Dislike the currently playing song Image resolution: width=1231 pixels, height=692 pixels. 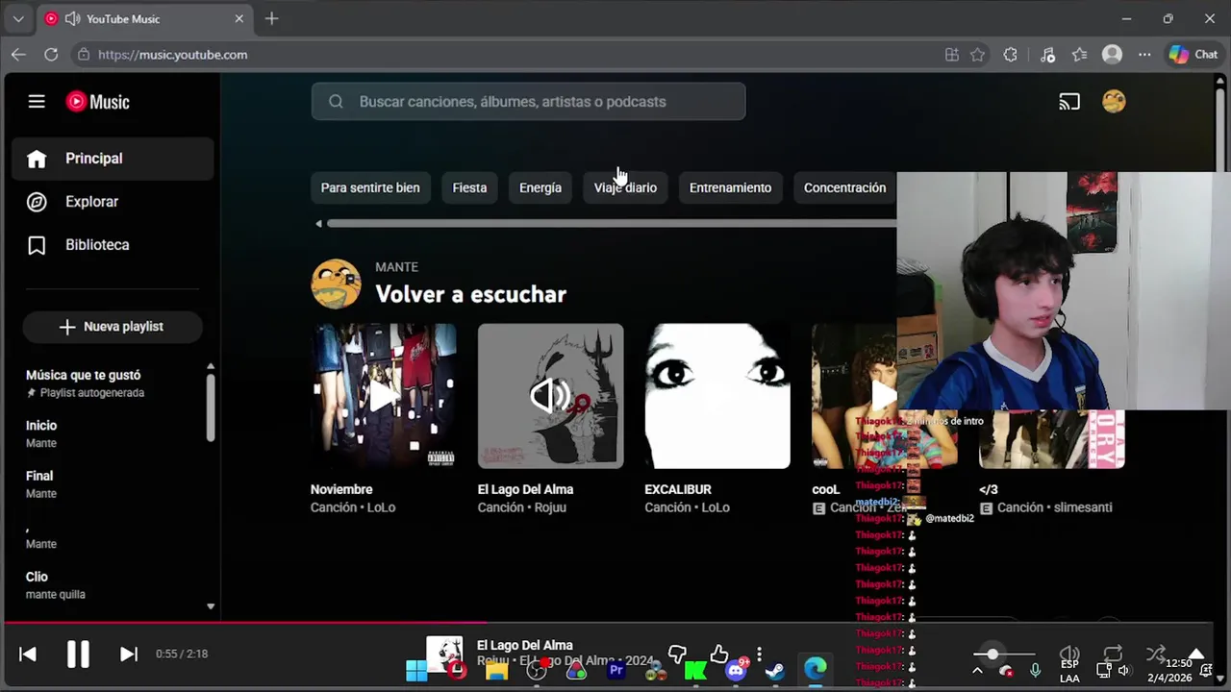point(678,654)
